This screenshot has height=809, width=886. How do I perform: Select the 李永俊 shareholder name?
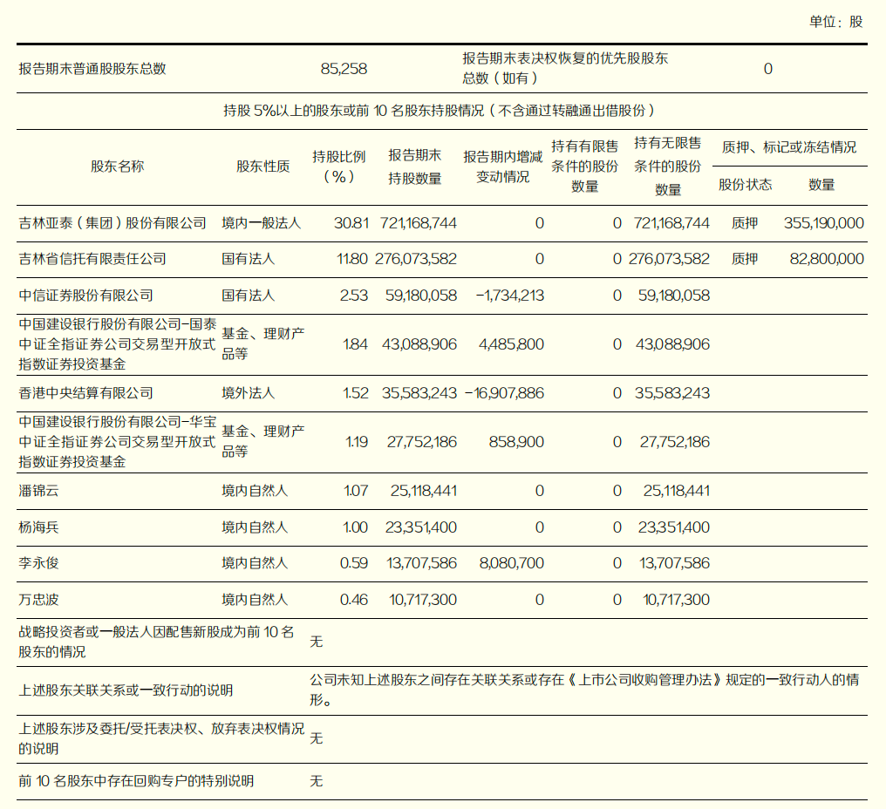pos(38,563)
